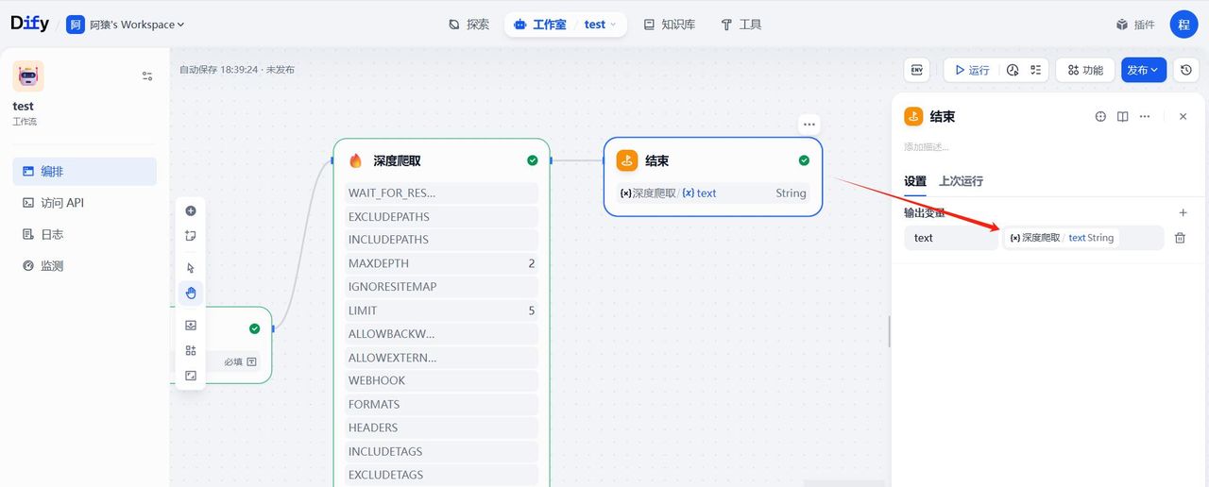Open the 知识库 page
This screenshot has width=1209, height=487.
coord(669,25)
